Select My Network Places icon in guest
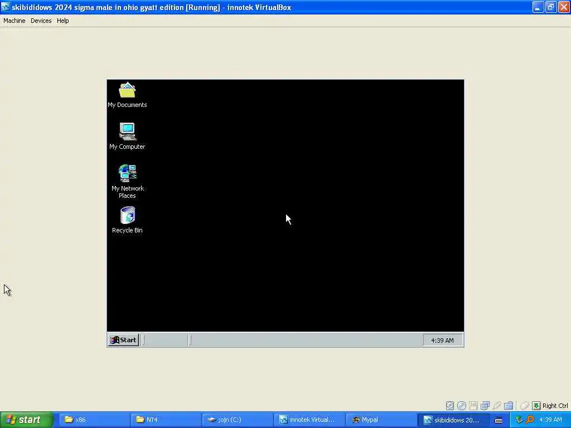Viewport: 571px width, 428px height. (x=128, y=182)
